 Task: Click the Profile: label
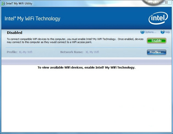pos(12,52)
